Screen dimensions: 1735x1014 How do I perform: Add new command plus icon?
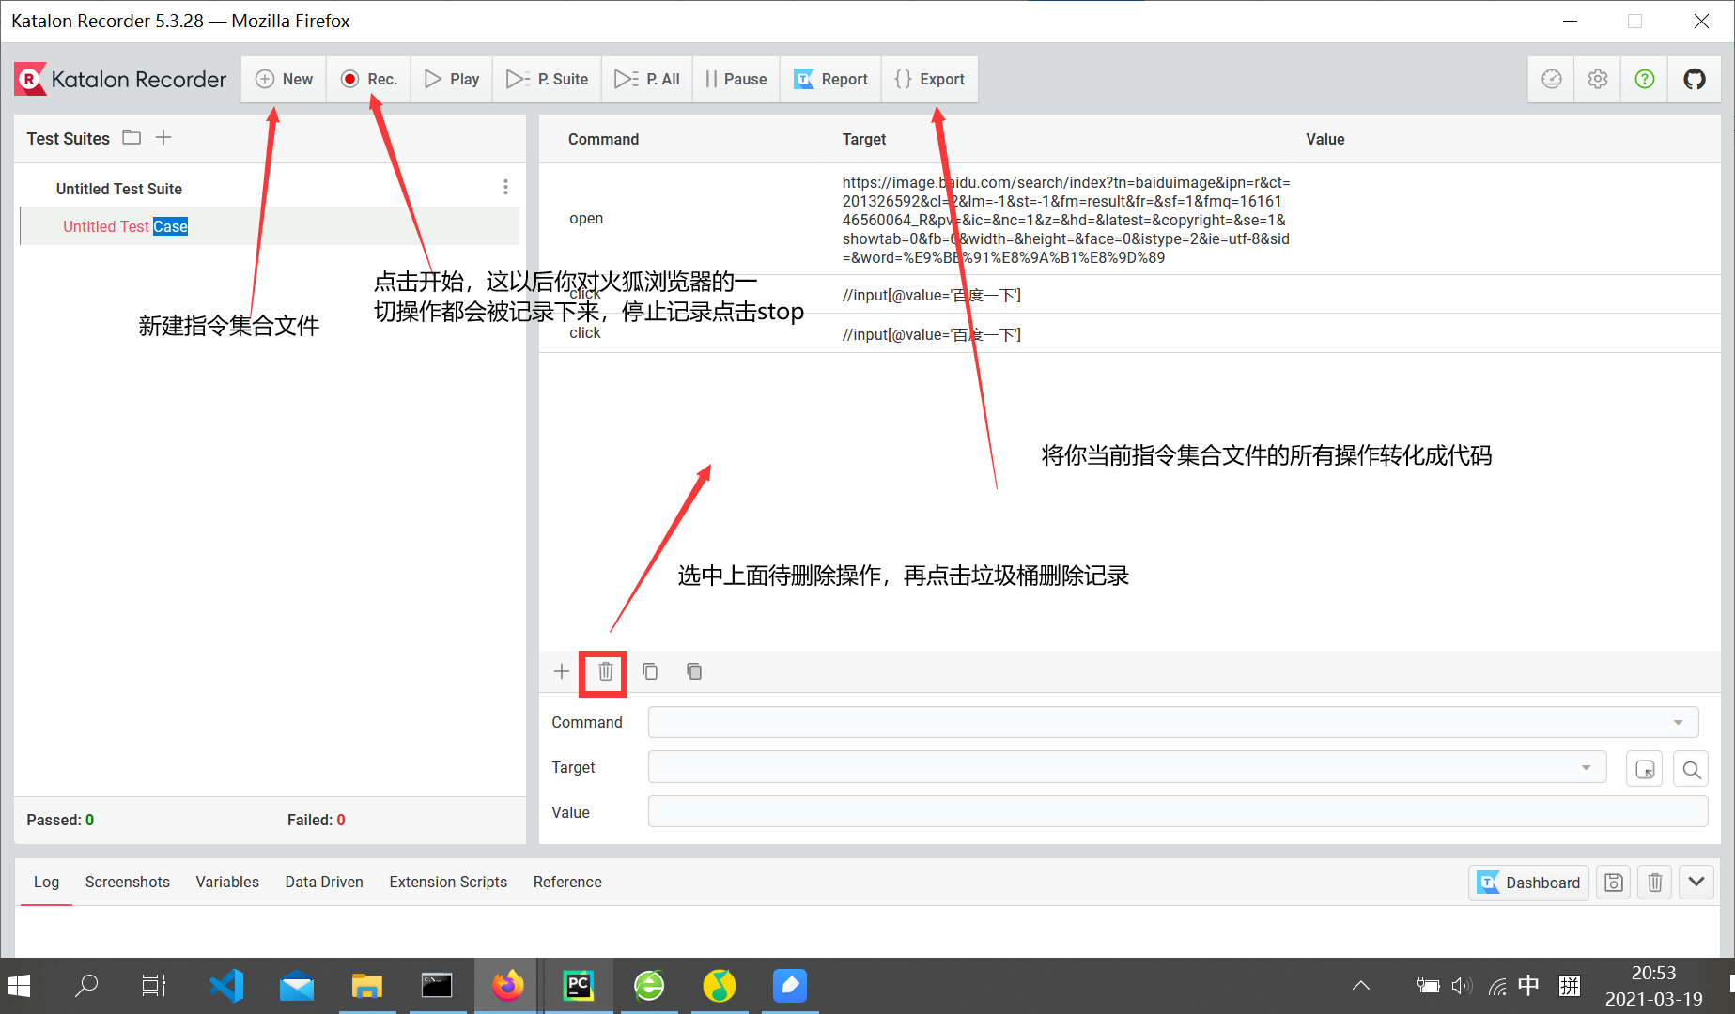tap(562, 671)
